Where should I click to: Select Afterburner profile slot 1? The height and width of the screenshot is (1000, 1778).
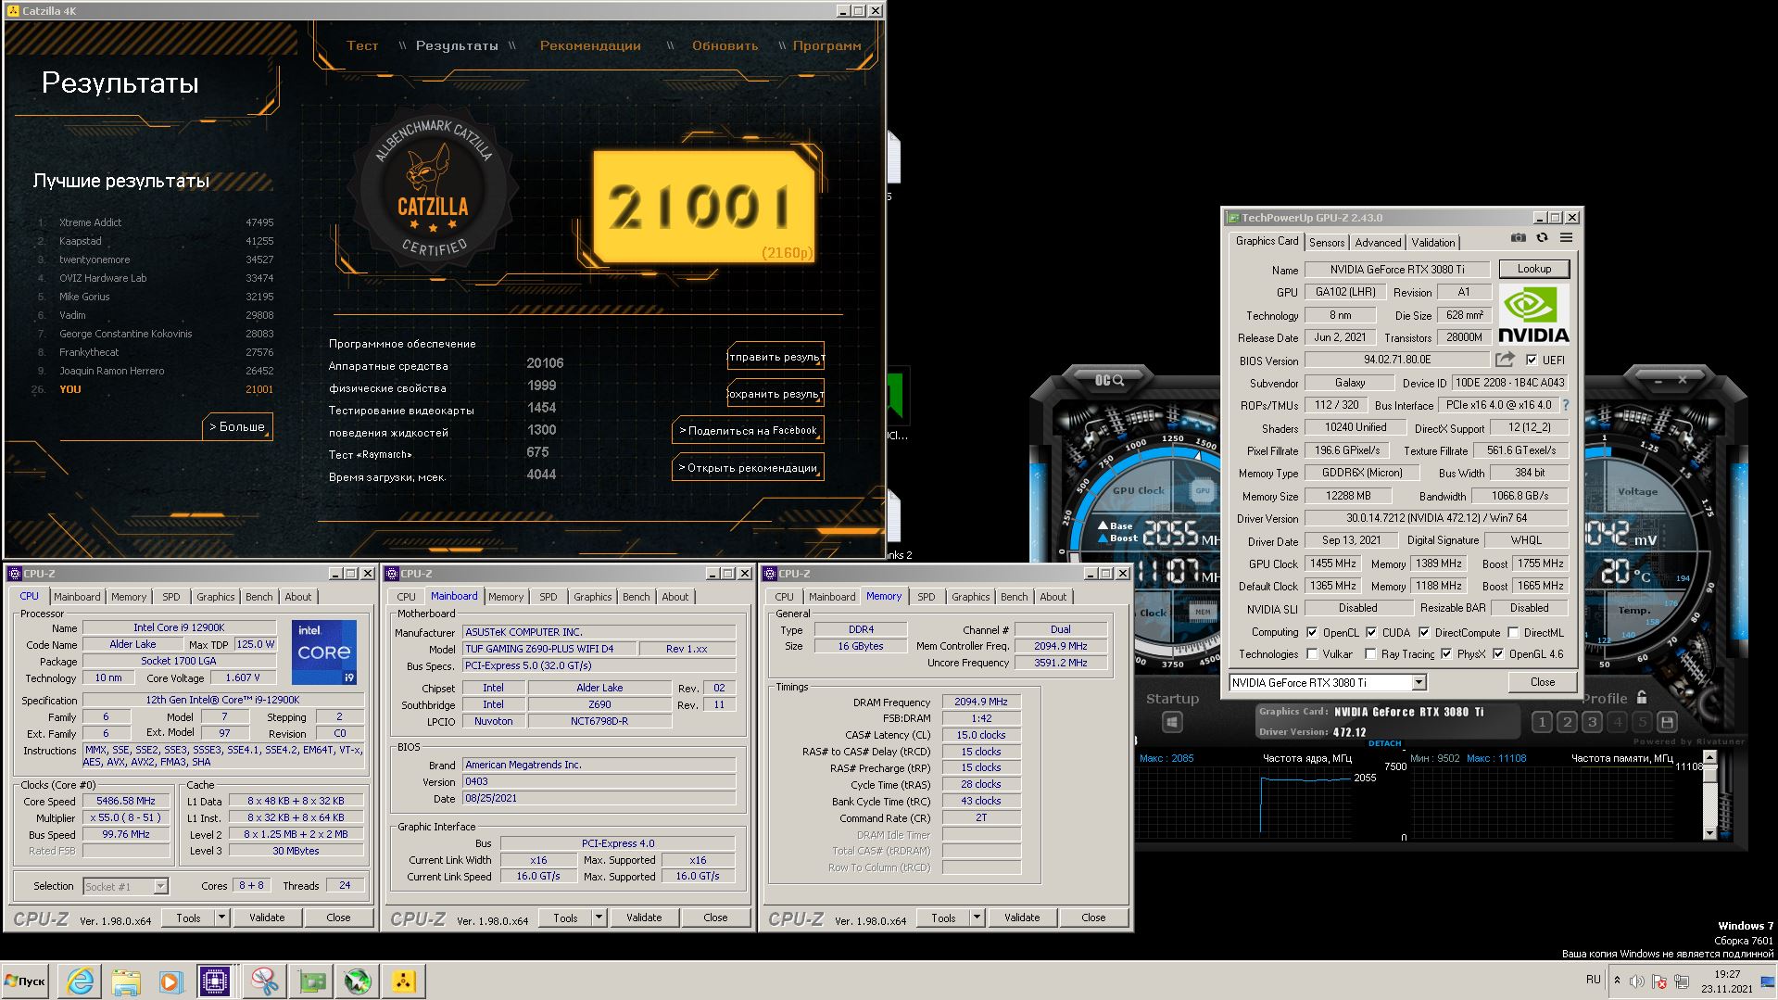pyautogui.click(x=1542, y=722)
